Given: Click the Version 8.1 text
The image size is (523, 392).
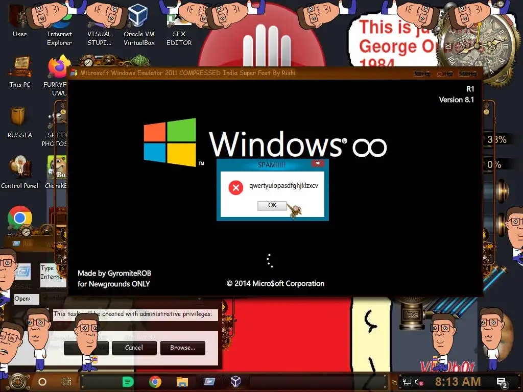Looking at the screenshot, I should click(456, 100).
